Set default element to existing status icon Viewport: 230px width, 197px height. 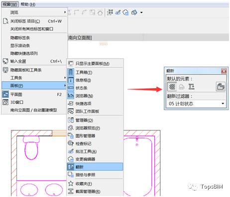click(172, 87)
